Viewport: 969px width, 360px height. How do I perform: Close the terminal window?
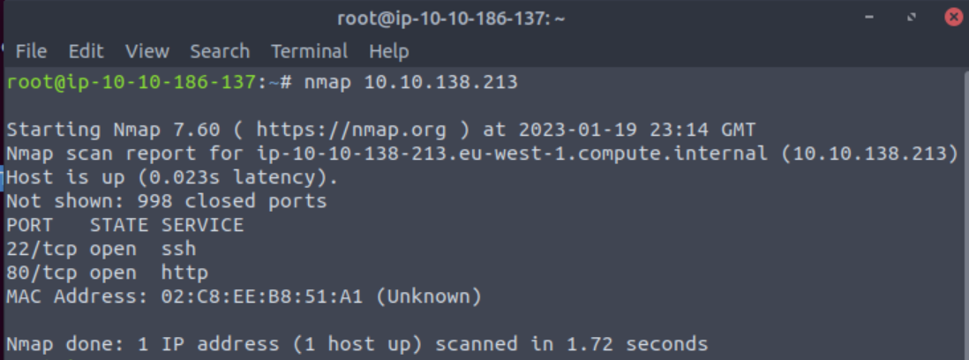pos(952,18)
